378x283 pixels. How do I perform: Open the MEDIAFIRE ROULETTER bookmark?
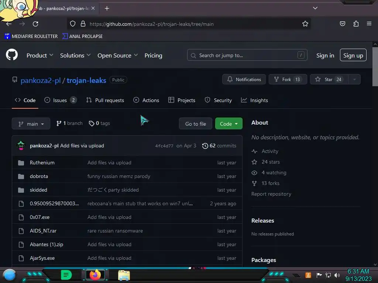pos(31,36)
